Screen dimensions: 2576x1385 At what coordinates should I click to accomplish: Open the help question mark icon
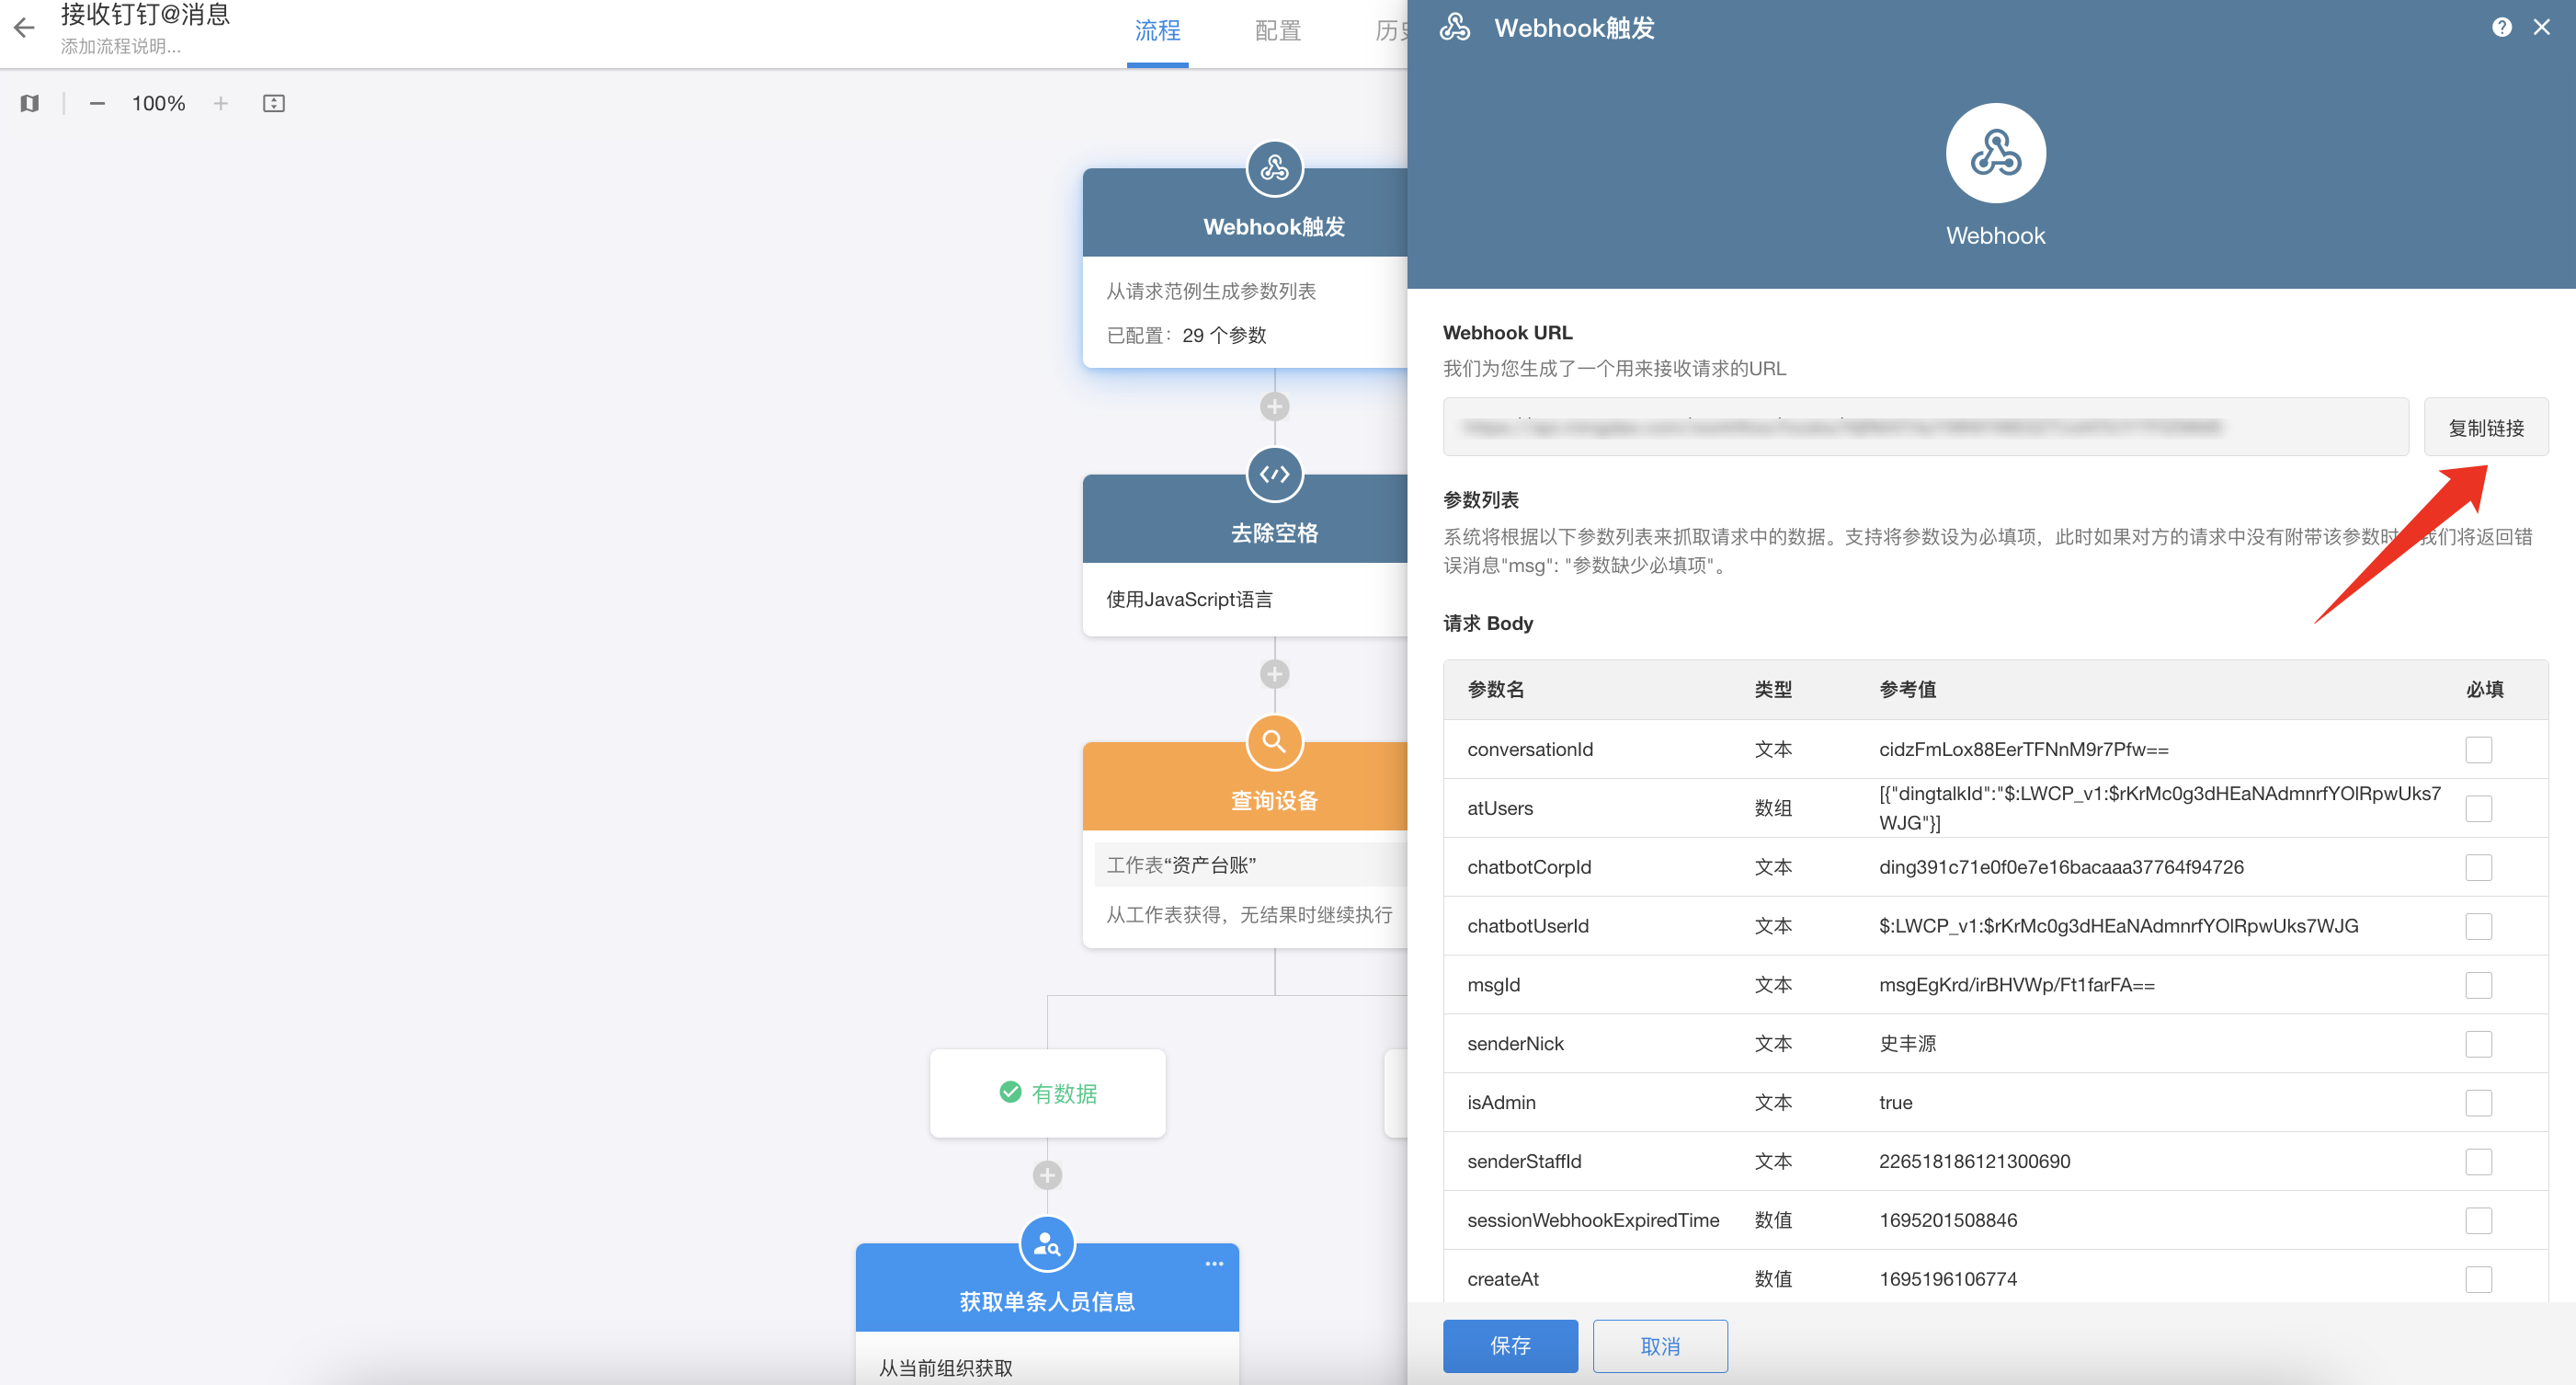pyautogui.click(x=2501, y=27)
